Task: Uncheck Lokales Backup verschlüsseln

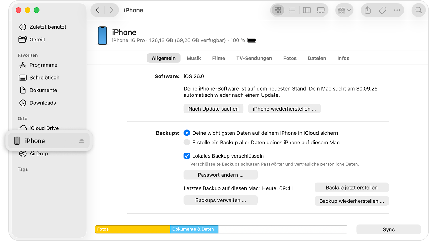Action: (187, 156)
